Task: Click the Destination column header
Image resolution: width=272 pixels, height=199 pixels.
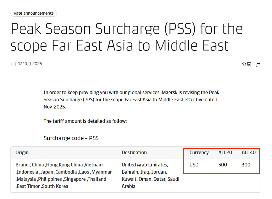Action: (134, 152)
